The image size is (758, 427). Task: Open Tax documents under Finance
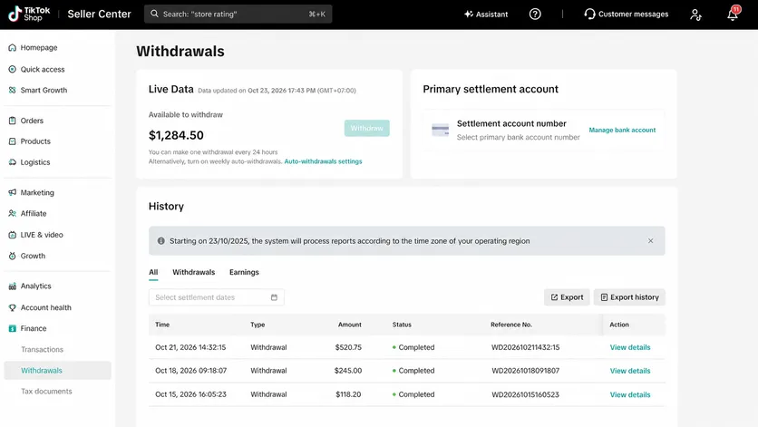(x=46, y=392)
